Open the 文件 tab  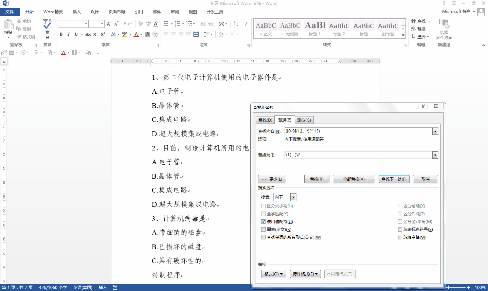(x=10, y=12)
